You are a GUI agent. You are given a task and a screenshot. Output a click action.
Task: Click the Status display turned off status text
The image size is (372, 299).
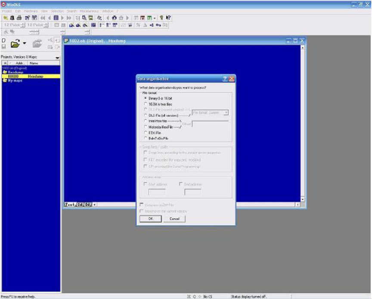pos(248,296)
